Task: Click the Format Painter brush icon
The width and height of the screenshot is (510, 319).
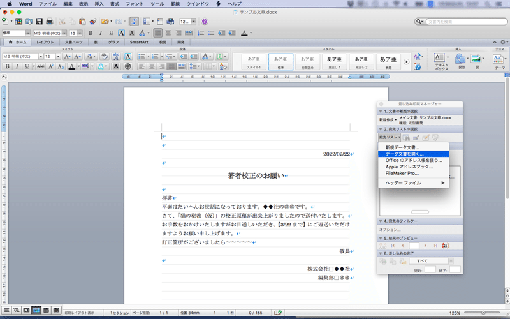Action: point(92,22)
